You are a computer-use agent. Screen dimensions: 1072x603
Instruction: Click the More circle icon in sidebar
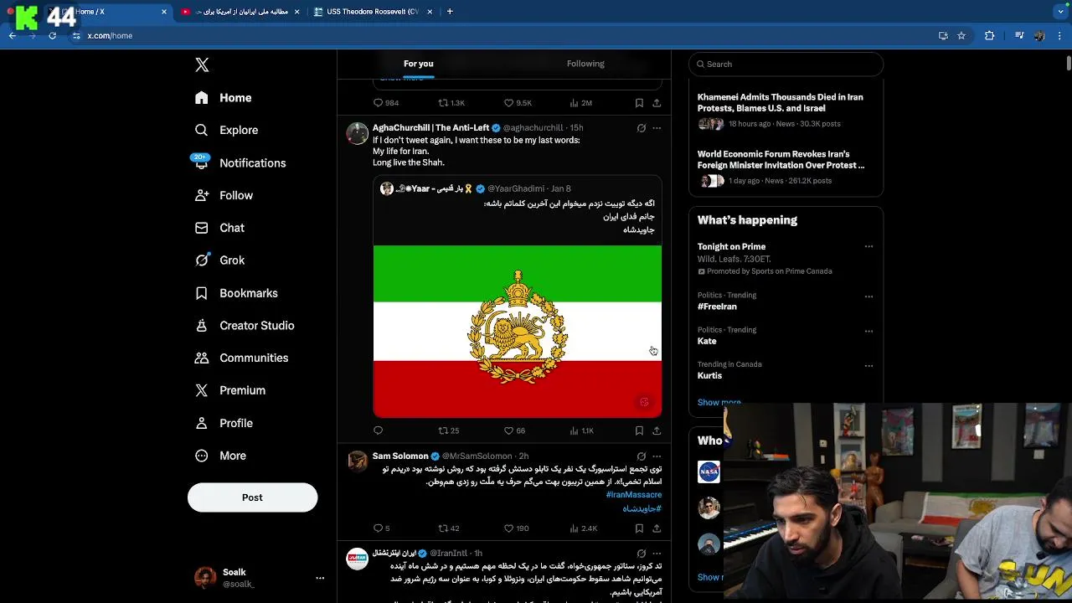[201, 456]
